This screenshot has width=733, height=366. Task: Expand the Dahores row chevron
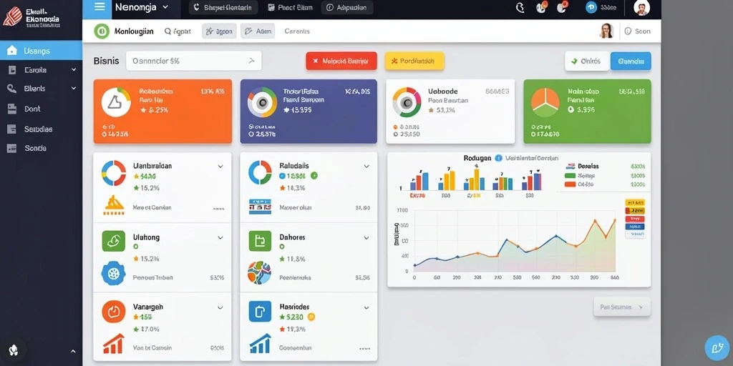pos(366,237)
